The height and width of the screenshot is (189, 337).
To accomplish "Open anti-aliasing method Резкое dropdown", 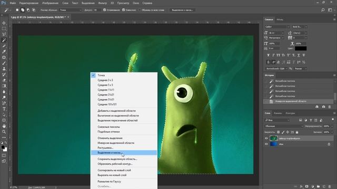I will point(301,69).
